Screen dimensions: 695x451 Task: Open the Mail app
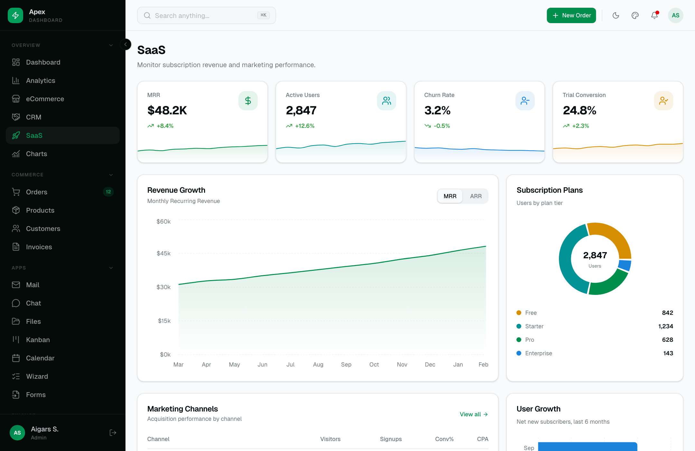63,285
